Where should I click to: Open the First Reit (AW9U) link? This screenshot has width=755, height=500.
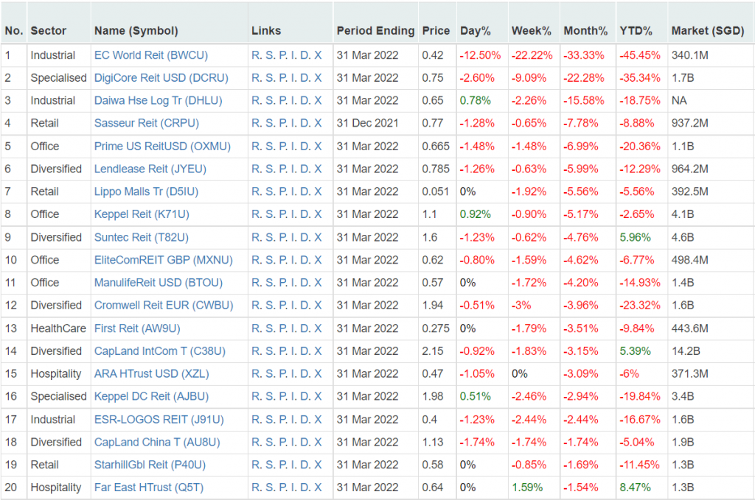(137, 328)
